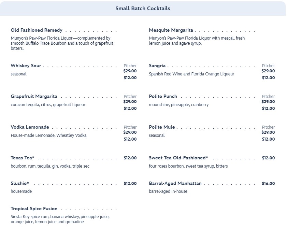The width and height of the screenshot is (287, 229).
Task: Click the Polite Punch cocktail name
Action: tap(163, 97)
